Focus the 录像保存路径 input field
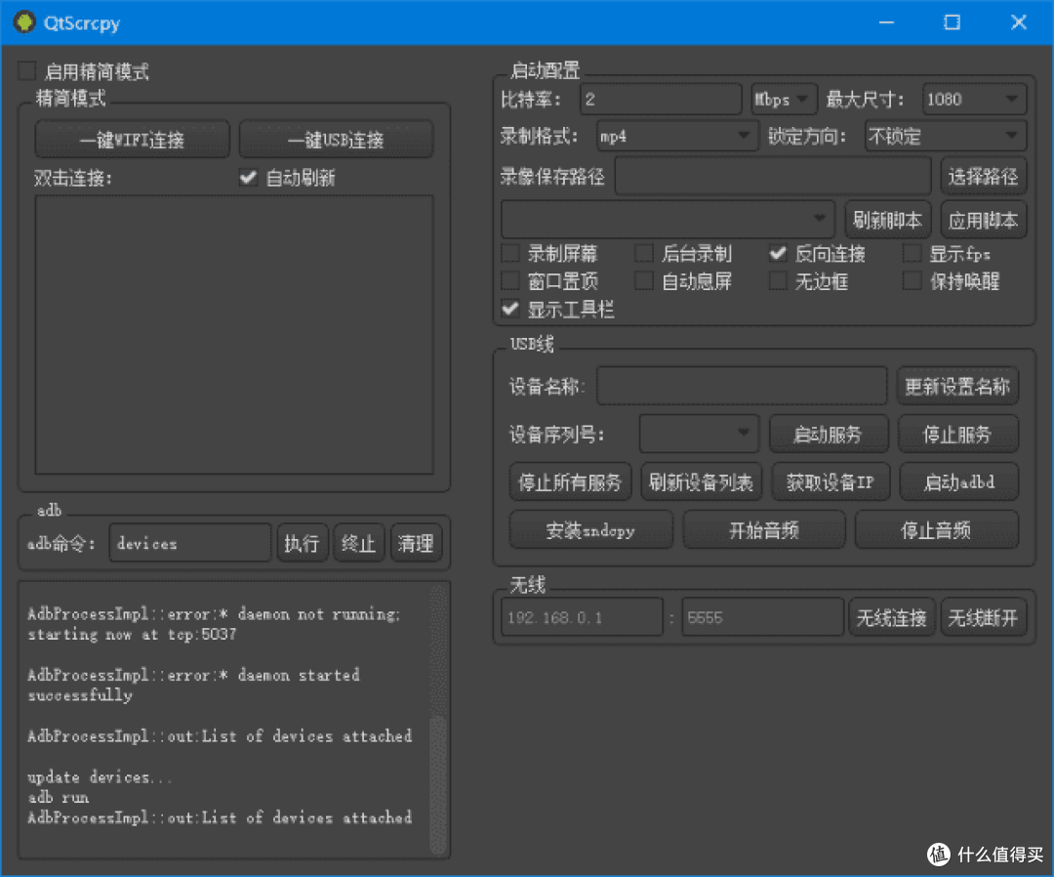The image size is (1054, 877). coord(773,177)
